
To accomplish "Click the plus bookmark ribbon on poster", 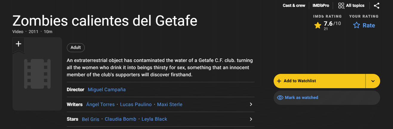I will [19, 45].
